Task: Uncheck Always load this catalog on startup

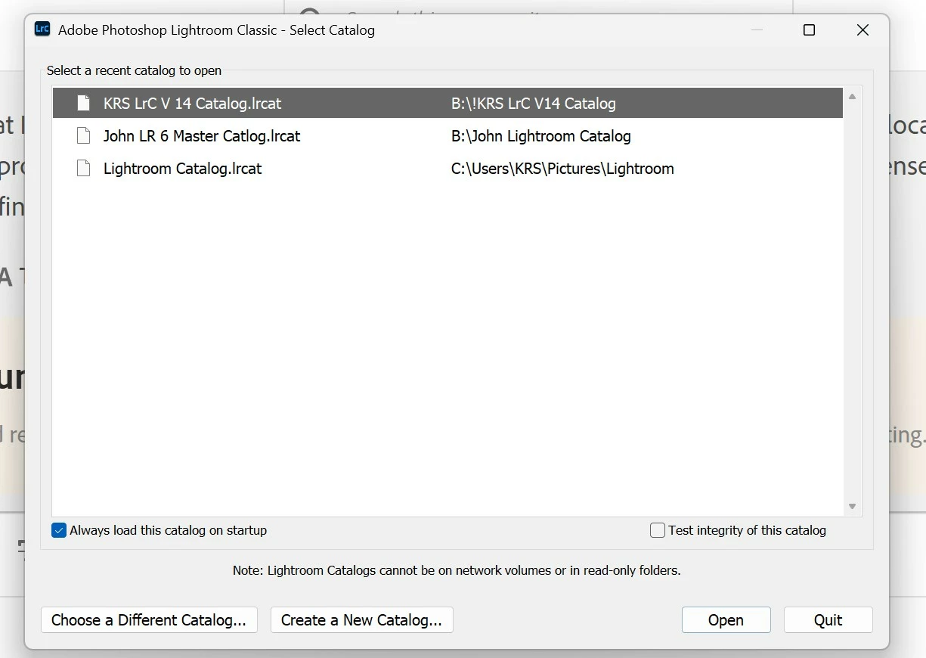Action: 59,530
